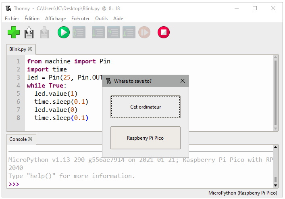
Task: Click the Step into debug icon
Action: pos(113,32)
